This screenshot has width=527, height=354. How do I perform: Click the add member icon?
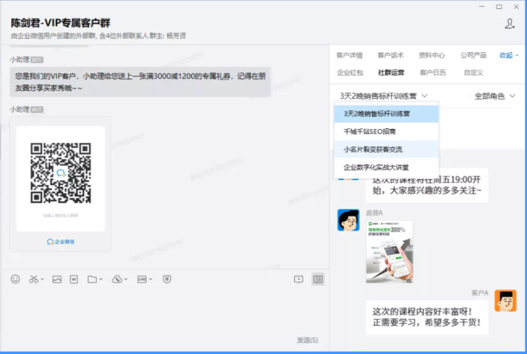pyautogui.click(x=510, y=24)
